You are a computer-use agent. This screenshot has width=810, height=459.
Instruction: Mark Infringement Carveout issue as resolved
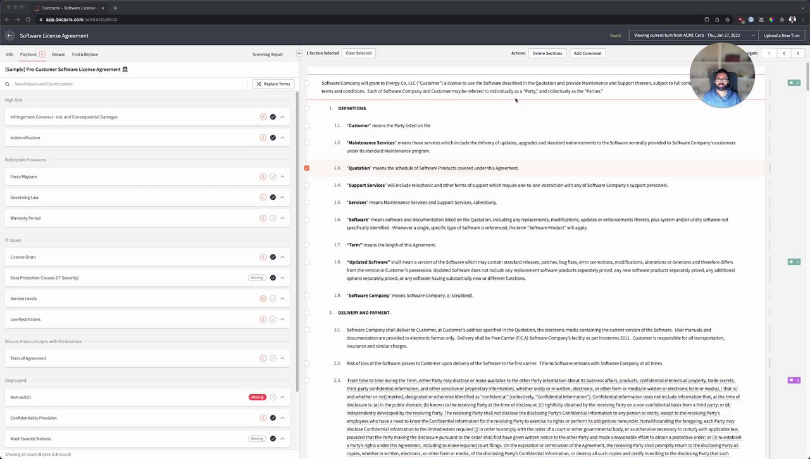273,117
